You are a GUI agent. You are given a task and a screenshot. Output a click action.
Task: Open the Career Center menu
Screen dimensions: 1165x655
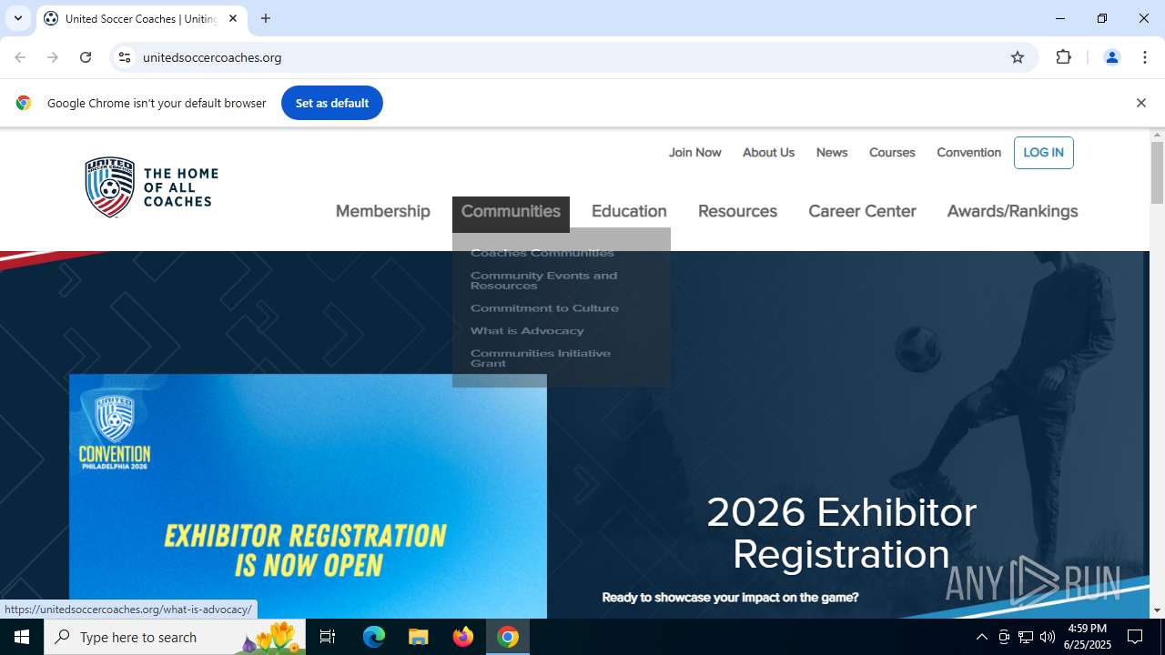coord(862,211)
